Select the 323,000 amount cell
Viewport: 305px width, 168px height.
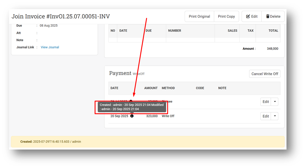pyautogui.click(x=152, y=116)
